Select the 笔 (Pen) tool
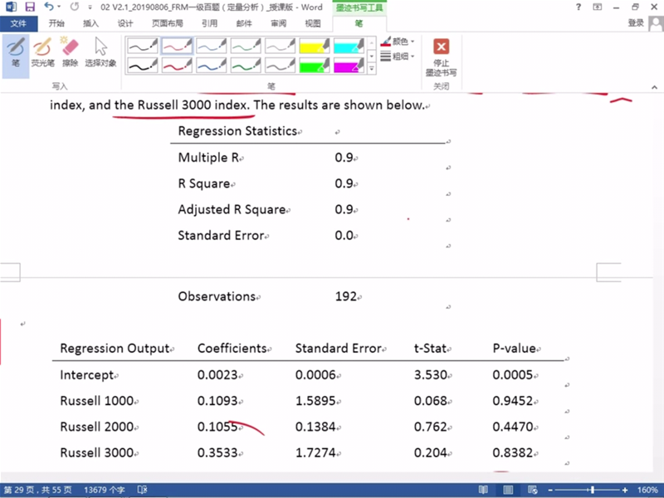The image size is (664, 498). pos(15,51)
